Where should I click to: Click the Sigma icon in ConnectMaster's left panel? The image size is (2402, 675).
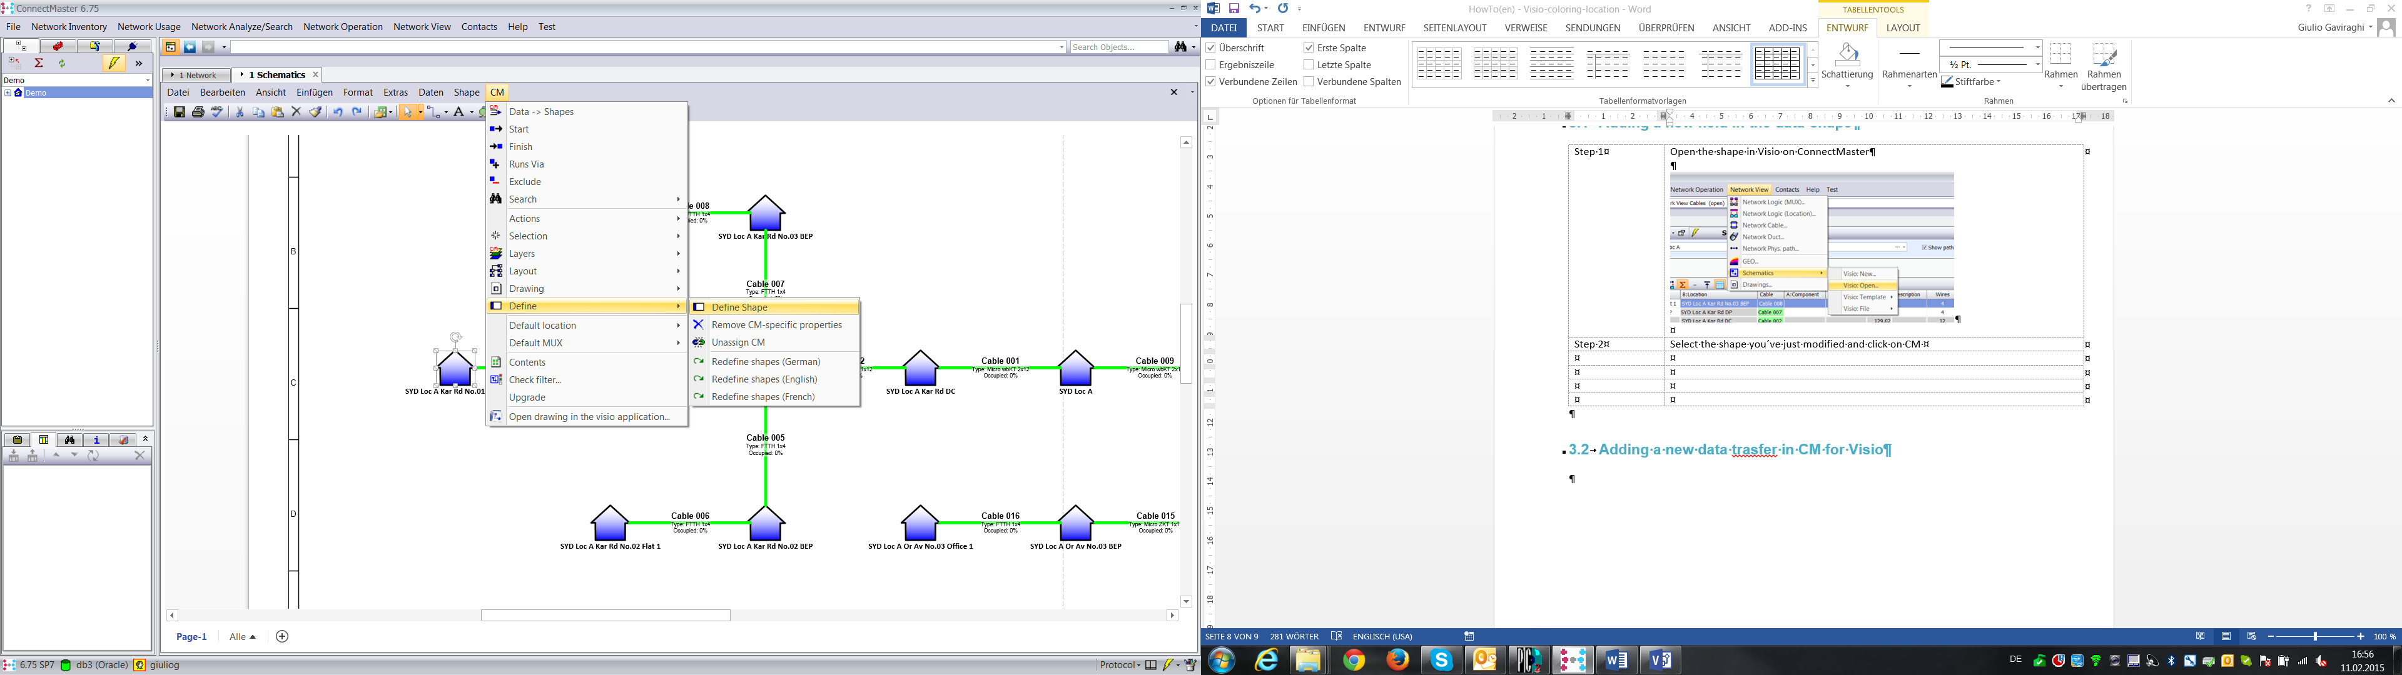[38, 63]
